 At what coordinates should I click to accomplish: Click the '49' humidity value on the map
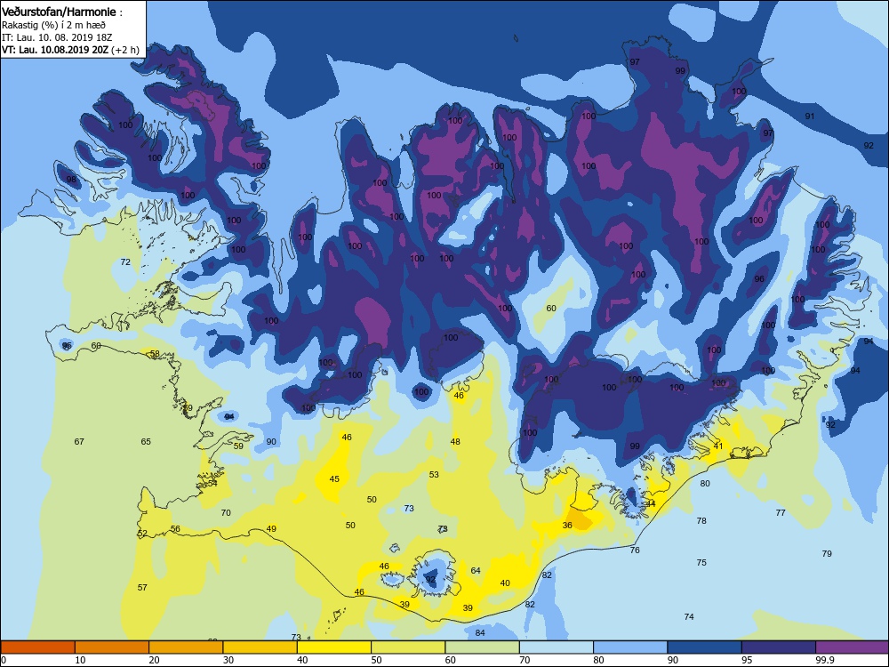tap(271, 529)
